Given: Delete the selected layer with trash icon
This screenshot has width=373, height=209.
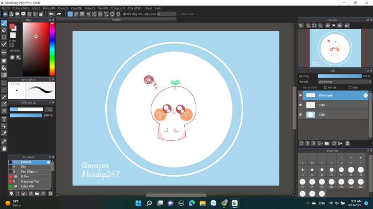Looking at the screenshot, I should click(x=348, y=143).
